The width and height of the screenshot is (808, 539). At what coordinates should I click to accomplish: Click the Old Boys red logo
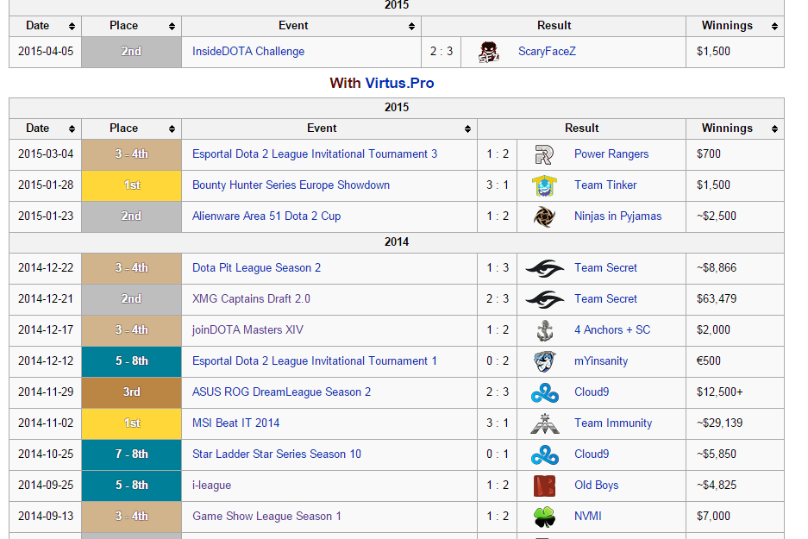[544, 486]
